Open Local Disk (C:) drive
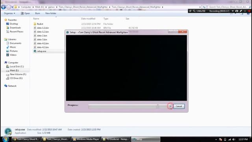Screen dimensions: 252x142 [x=17, y=67]
